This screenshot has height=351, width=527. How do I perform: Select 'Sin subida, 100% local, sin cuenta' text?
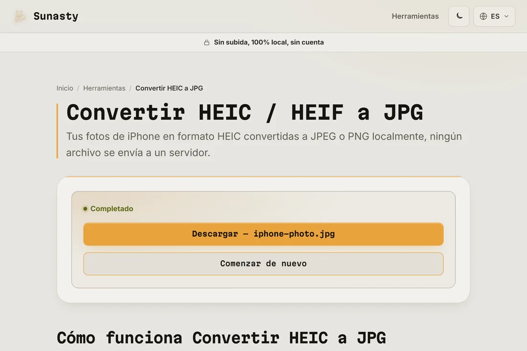[269, 42]
